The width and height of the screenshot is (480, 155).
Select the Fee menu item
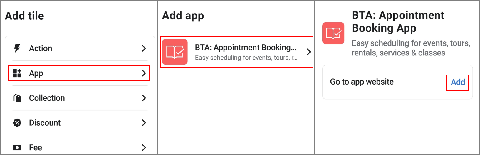tap(80, 147)
